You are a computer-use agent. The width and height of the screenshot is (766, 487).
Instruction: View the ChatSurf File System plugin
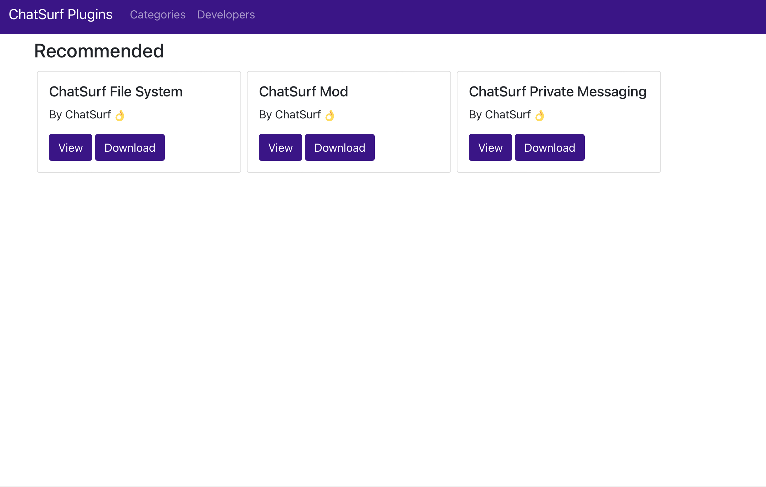tap(71, 147)
